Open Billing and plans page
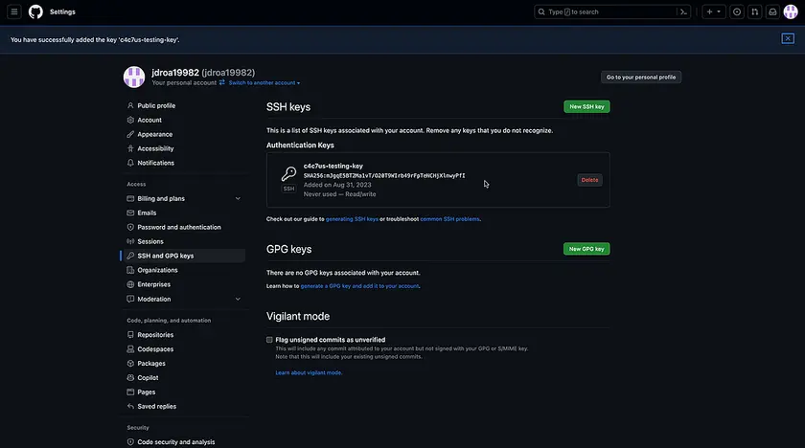This screenshot has width=805, height=448. pyautogui.click(x=161, y=198)
